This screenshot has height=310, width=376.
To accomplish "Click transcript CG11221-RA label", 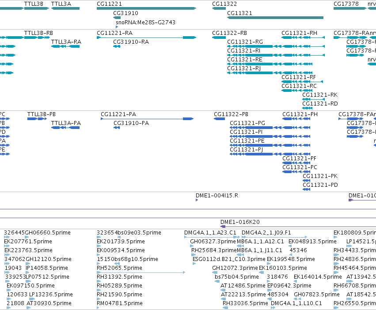I will click(114, 33).
